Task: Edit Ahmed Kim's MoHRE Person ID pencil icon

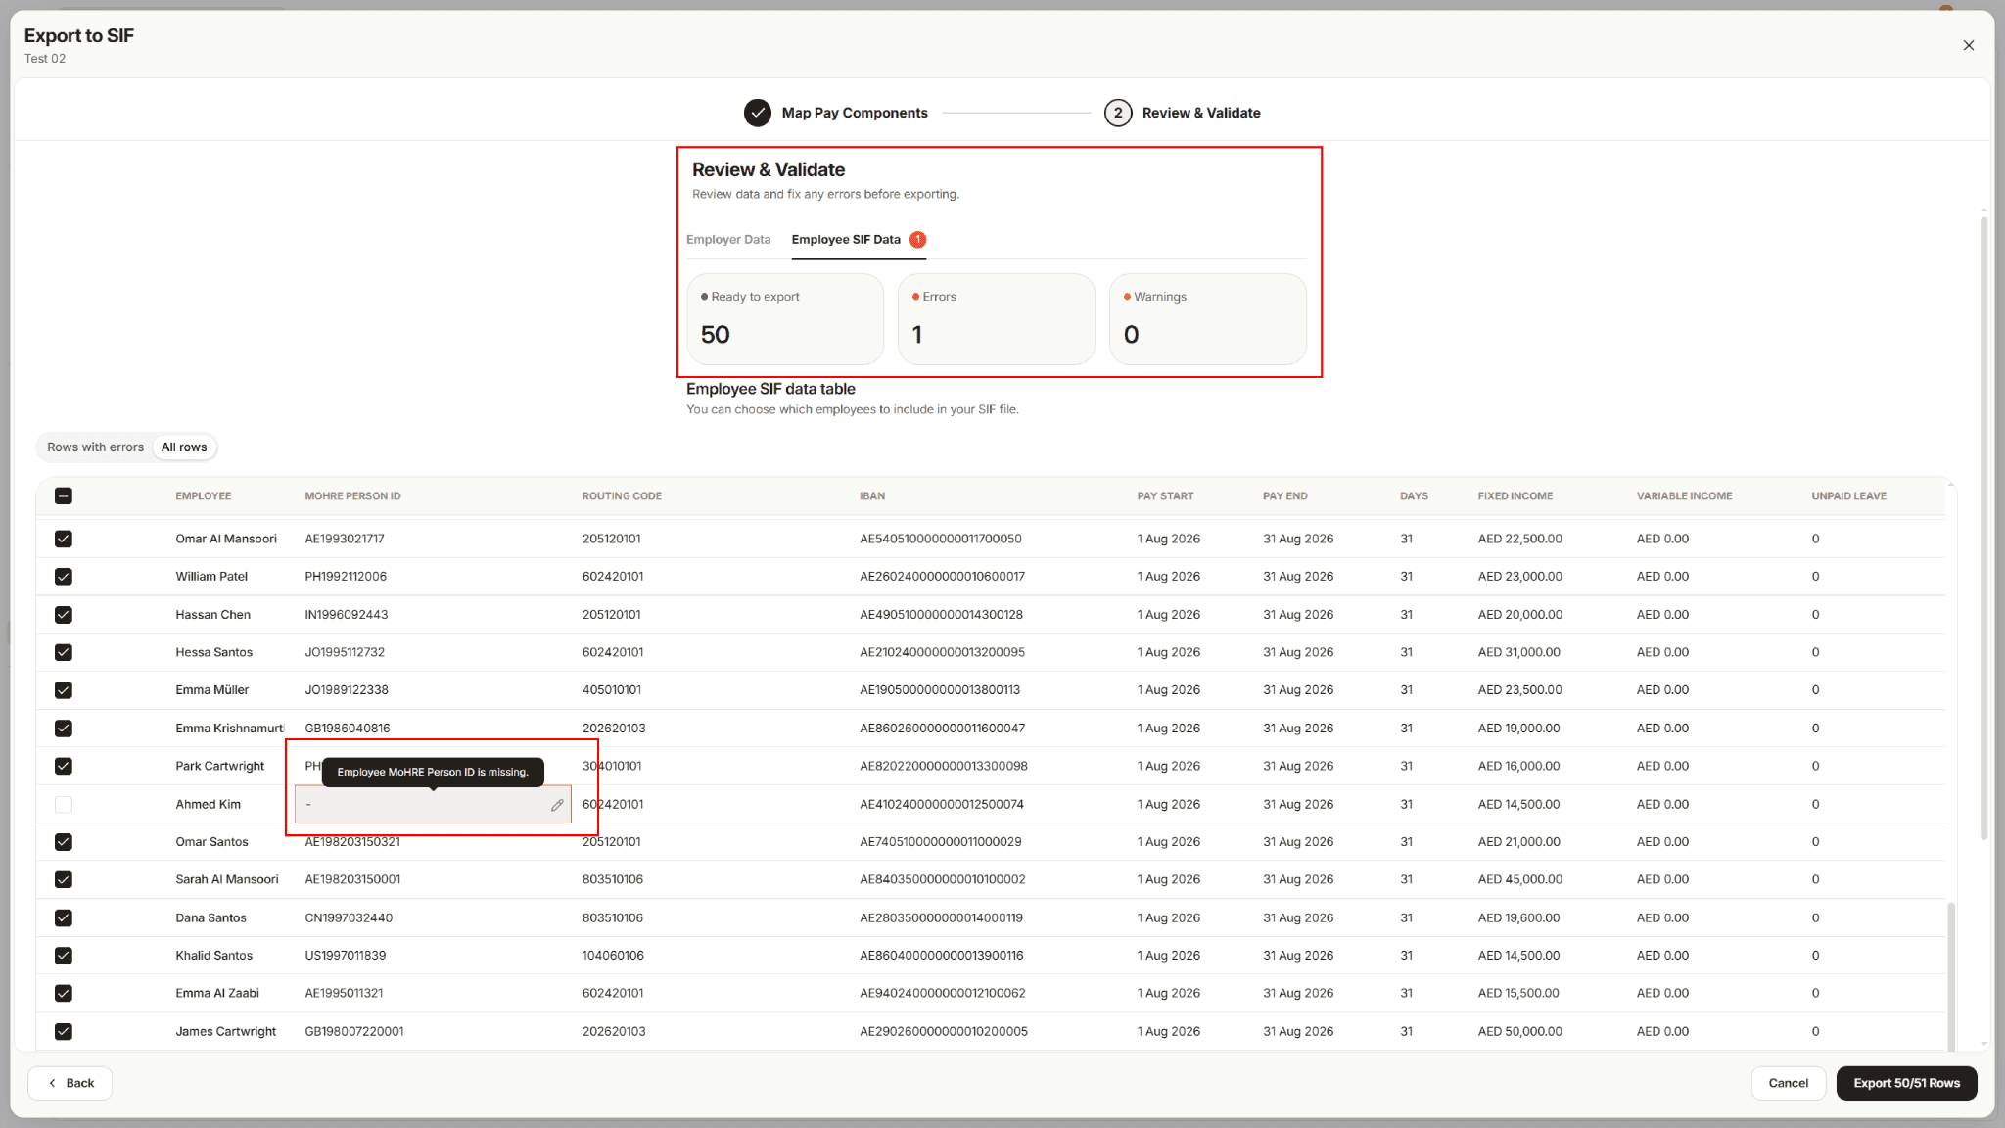Action: click(x=557, y=805)
